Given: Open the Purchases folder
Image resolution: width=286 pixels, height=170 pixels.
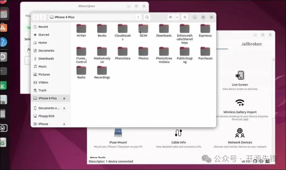Looking at the screenshot, I should (x=205, y=53).
